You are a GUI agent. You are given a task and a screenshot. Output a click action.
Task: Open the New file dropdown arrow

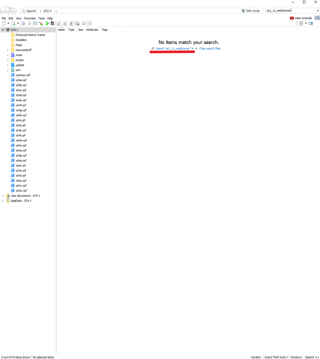click(8, 23)
